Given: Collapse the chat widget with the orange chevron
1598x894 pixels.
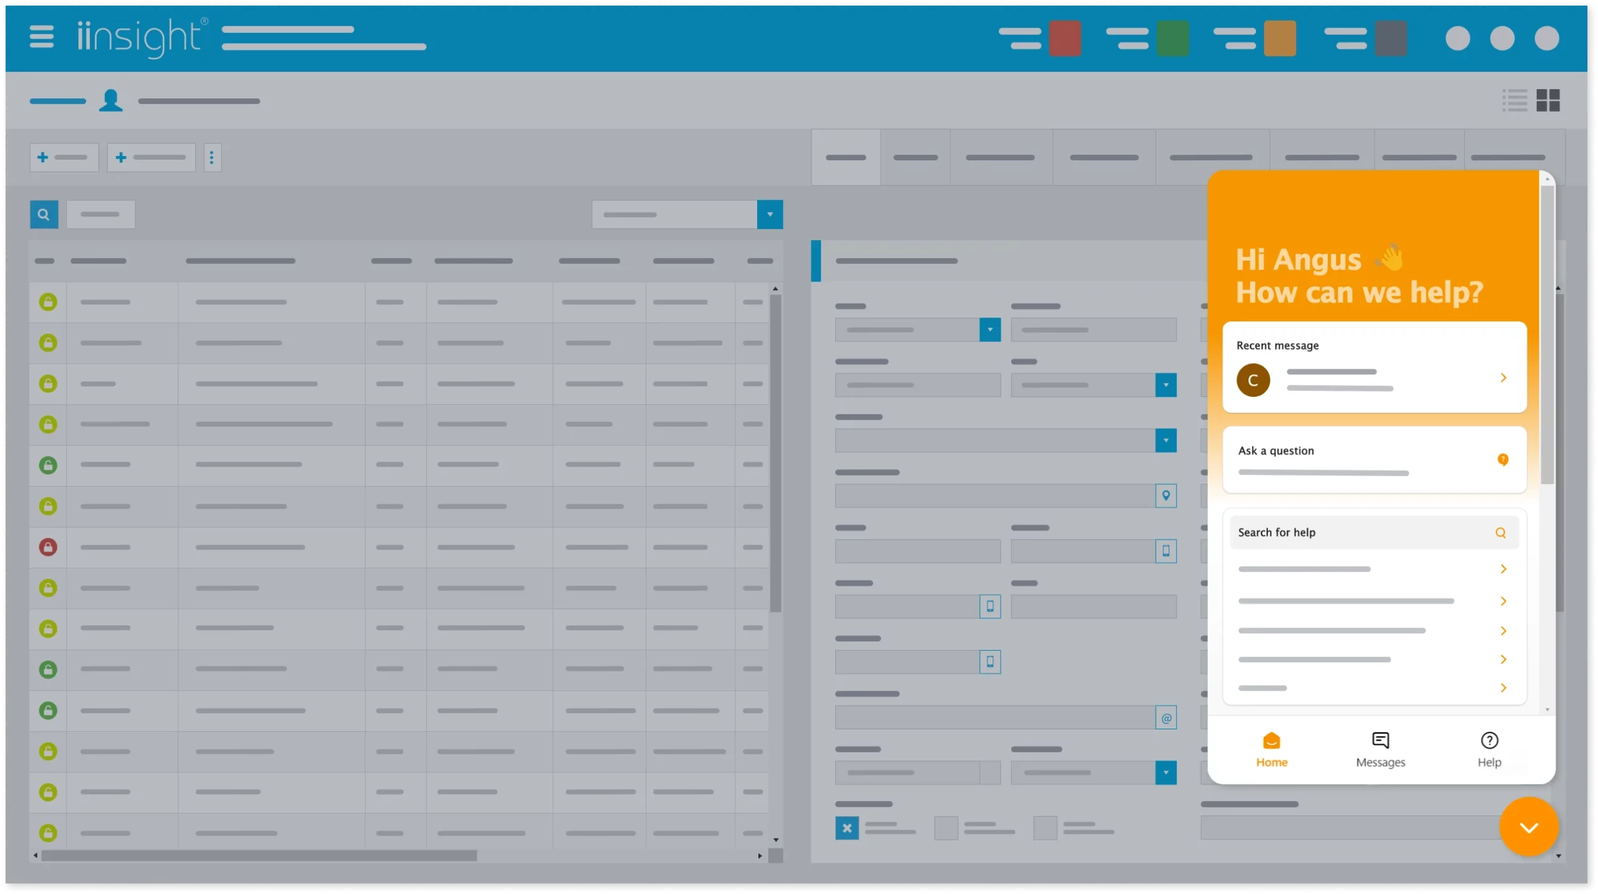Looking at the screenshot, I should click(1527, 826).
